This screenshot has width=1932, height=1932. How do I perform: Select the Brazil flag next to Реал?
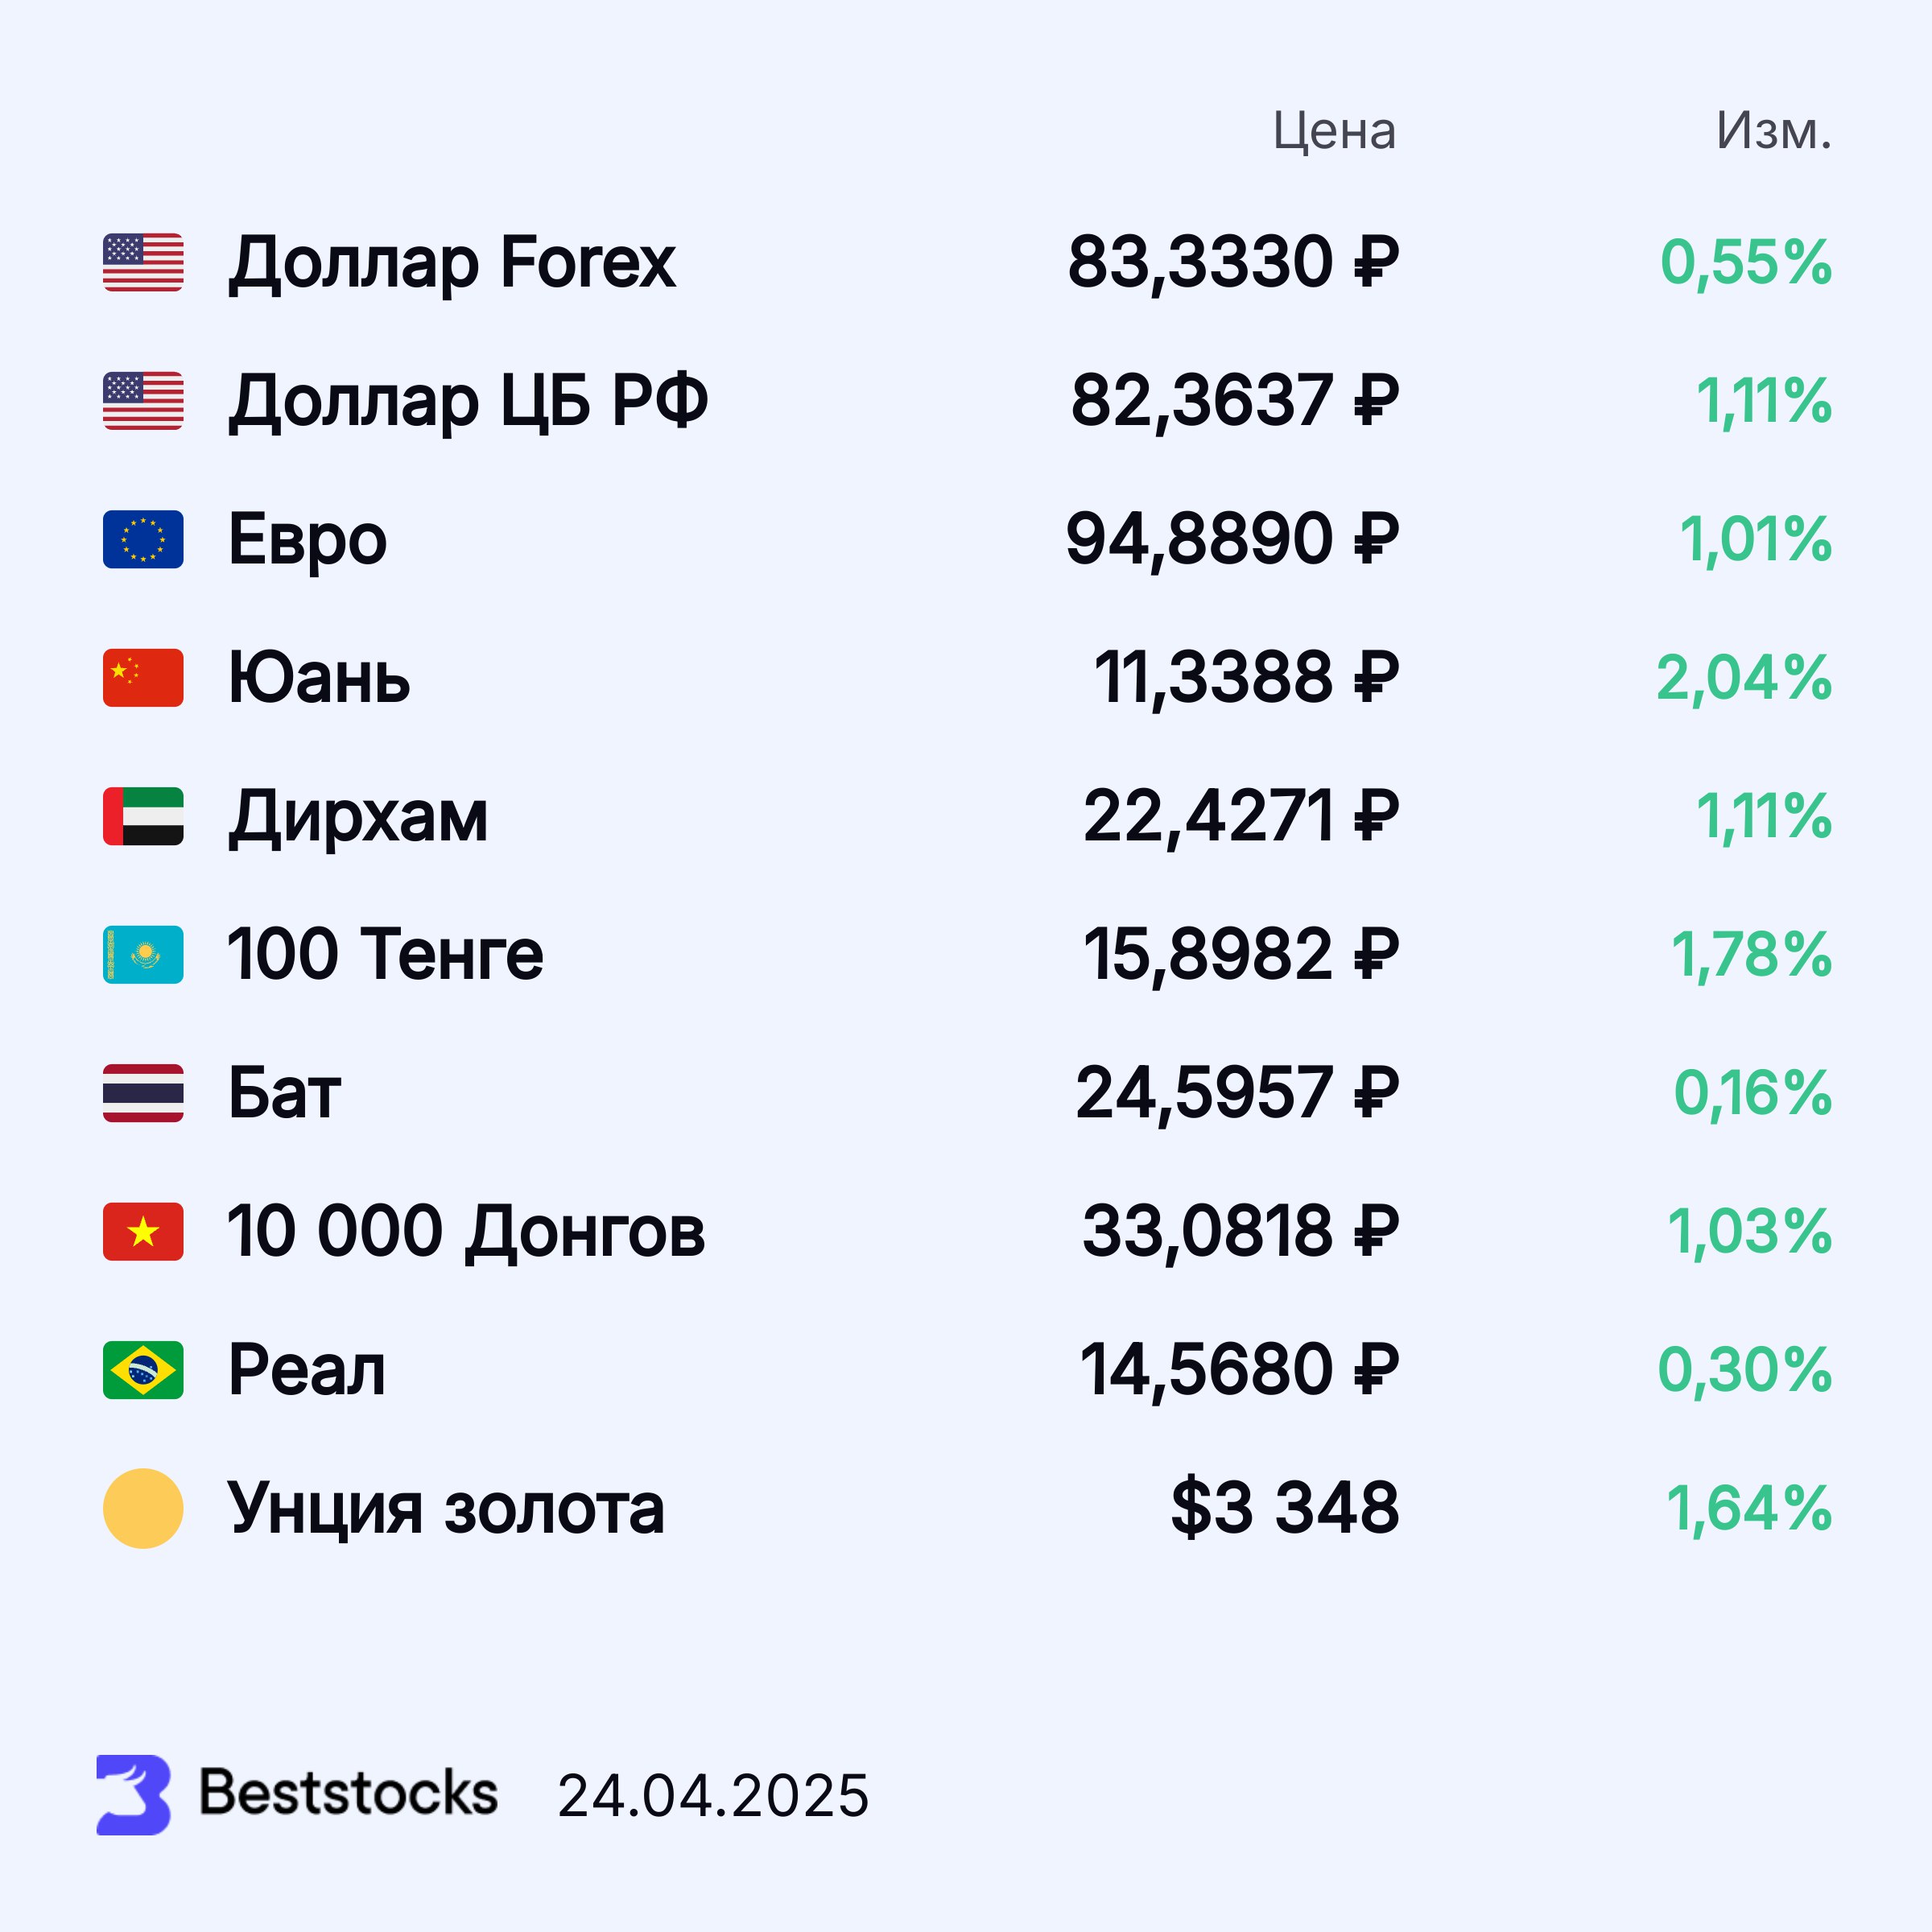[x=143, y=1369]
